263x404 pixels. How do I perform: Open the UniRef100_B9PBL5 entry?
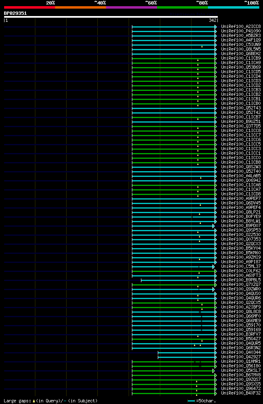tap(241, 280)
